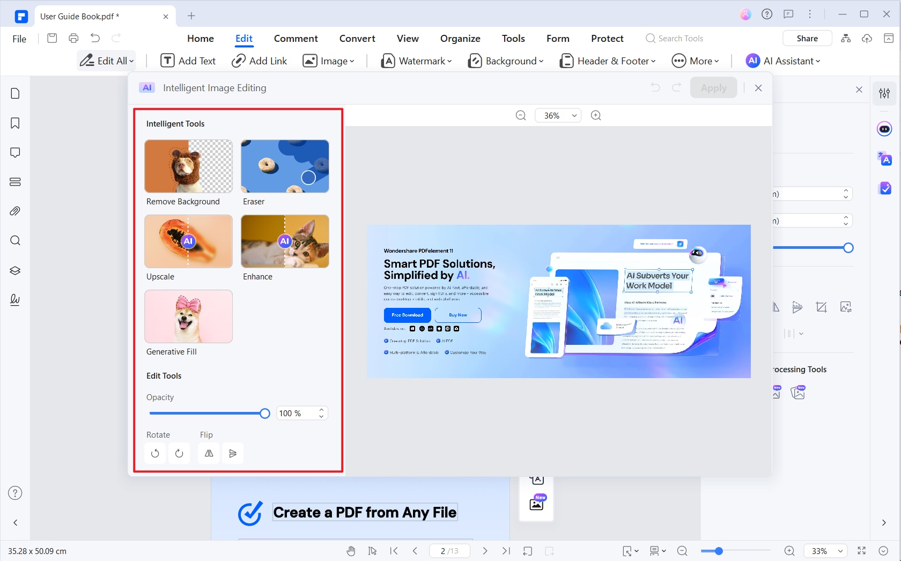
Task: Open the help icon in sidebar
Action: click(15, 493)
